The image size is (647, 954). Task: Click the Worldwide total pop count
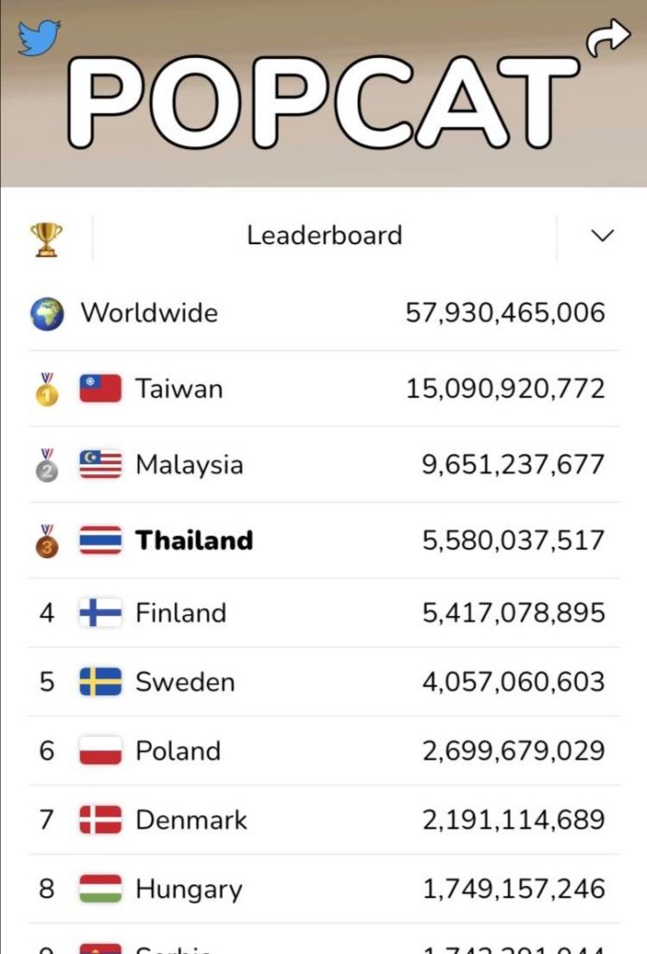(x=505, y=313)
